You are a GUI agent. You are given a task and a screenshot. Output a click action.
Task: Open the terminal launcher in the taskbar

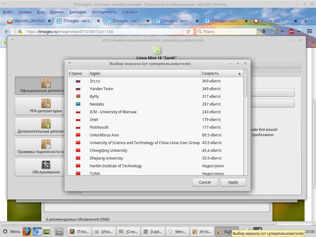(47, 231)
